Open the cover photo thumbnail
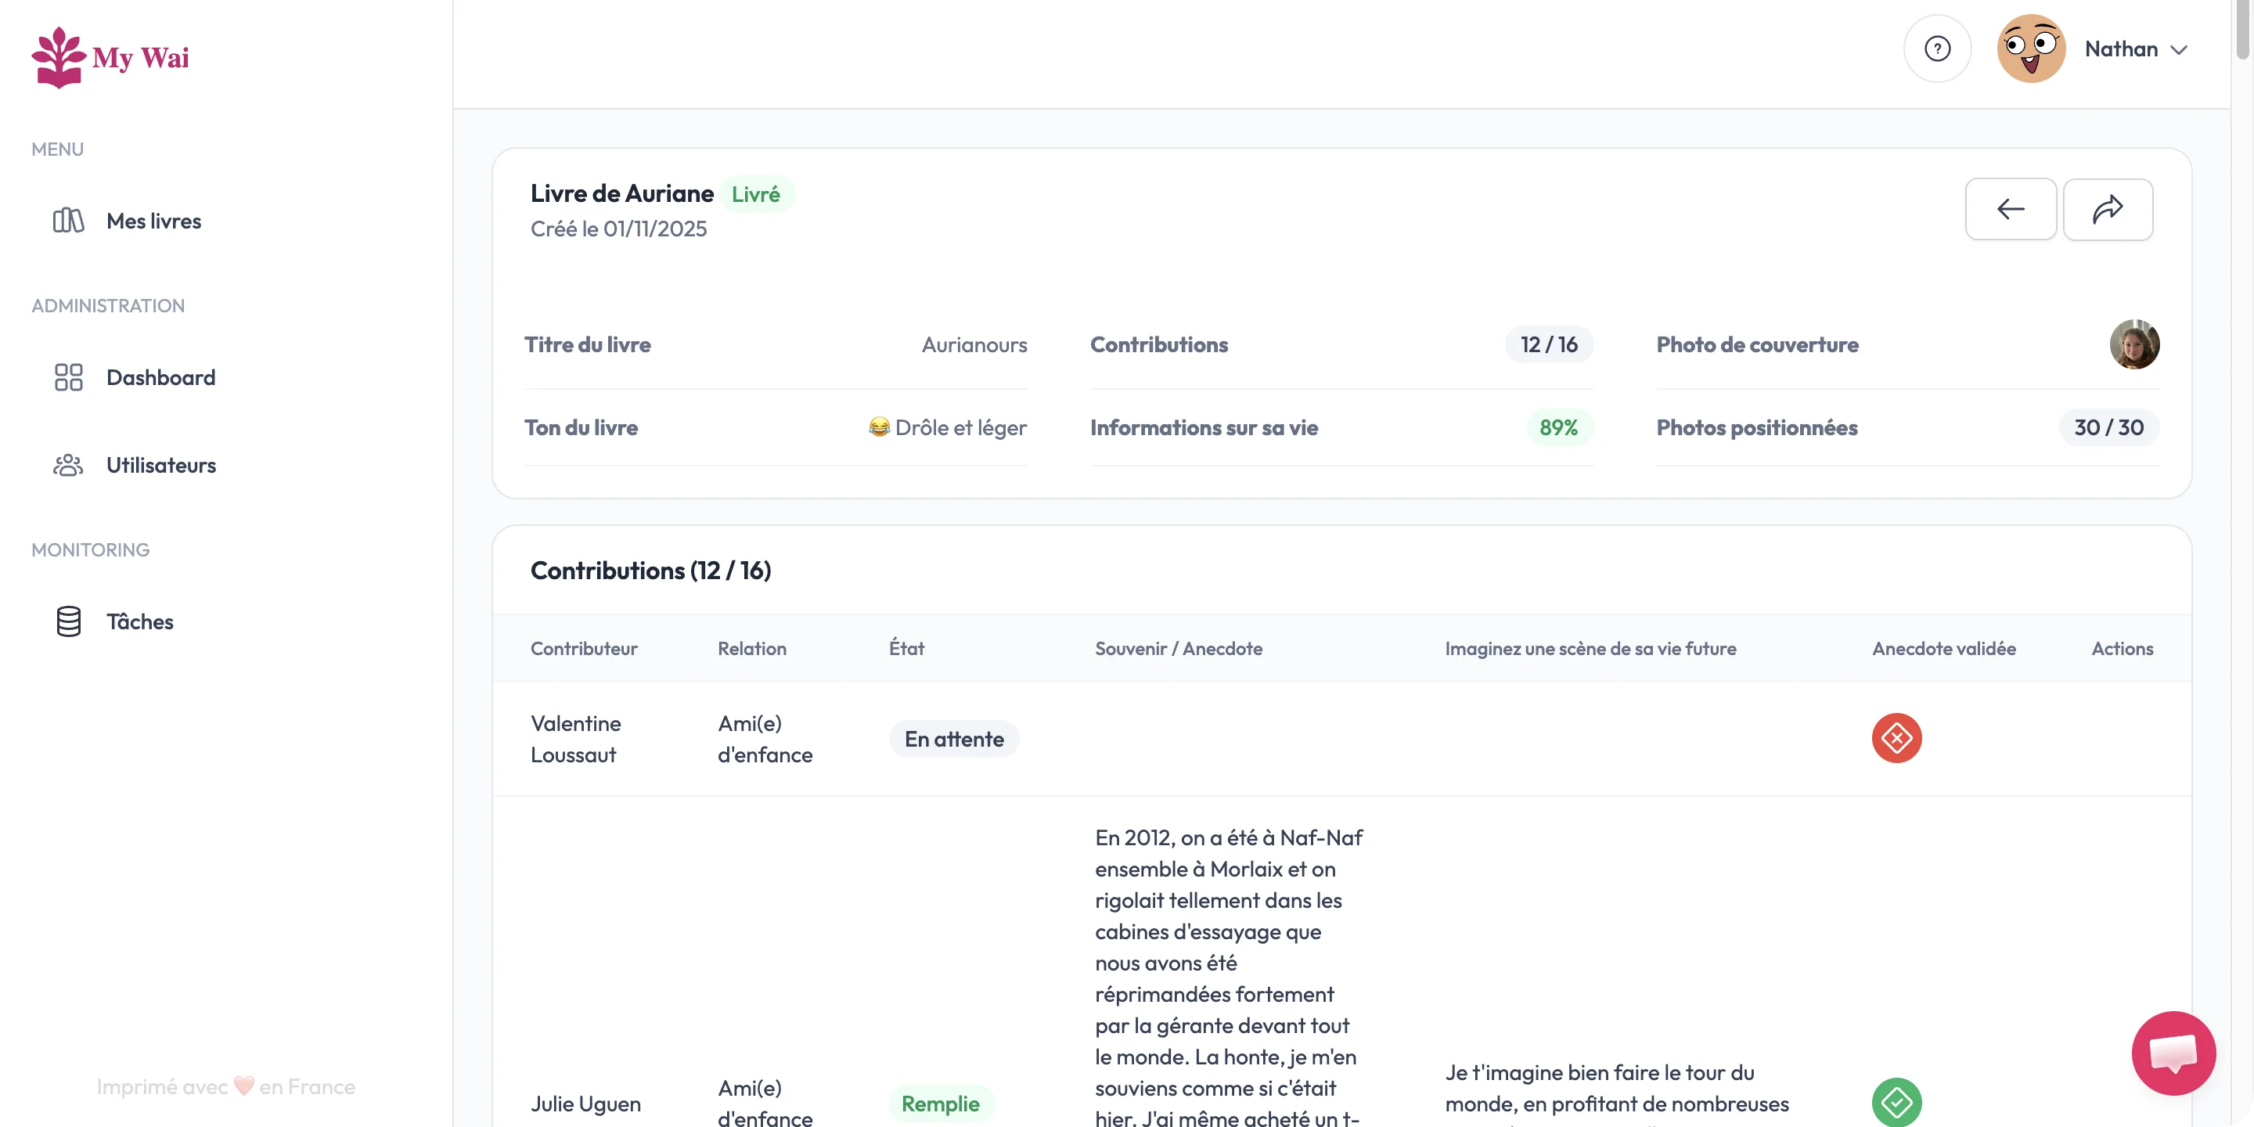 pyautogui.click(x=2134, y=344)
